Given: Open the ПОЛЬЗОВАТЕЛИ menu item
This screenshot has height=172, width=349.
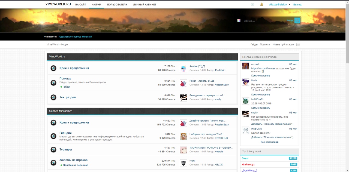Looking at the screenshot, I should click(x=117, y=5).
